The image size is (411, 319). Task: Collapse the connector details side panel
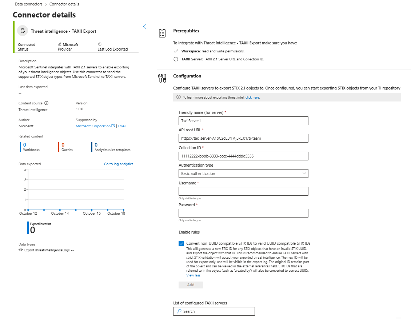[x=144, y=27]
